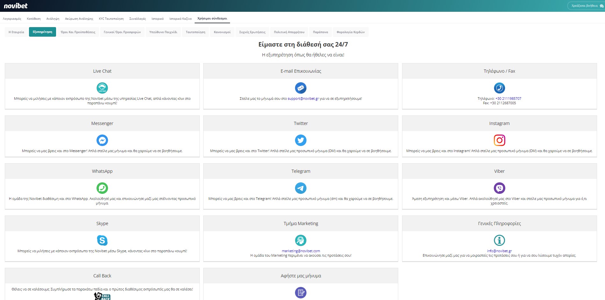This screenshot has height=300, width=605.
Task: Select the Η Εταιρεία sub-tab
Action: (16, 32)
